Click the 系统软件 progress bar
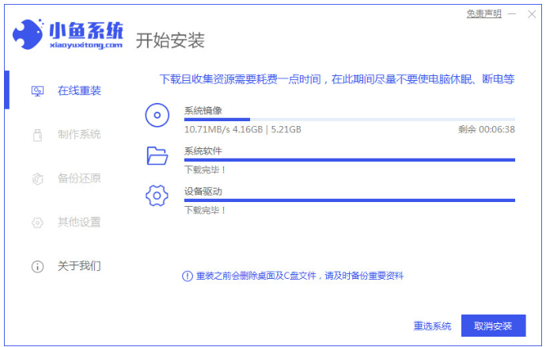 point(349,159)
